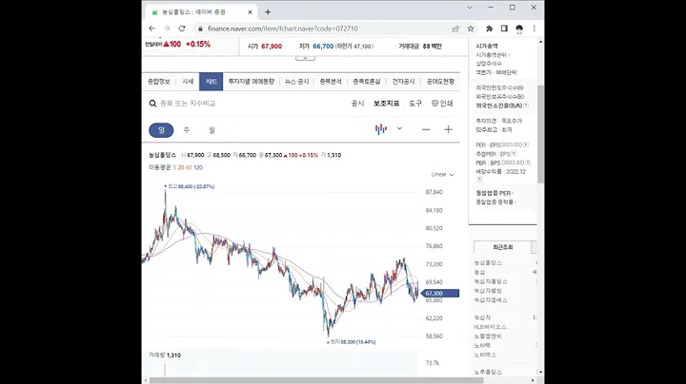
Task: Open the 전자공시 tab
Action: 403,82
